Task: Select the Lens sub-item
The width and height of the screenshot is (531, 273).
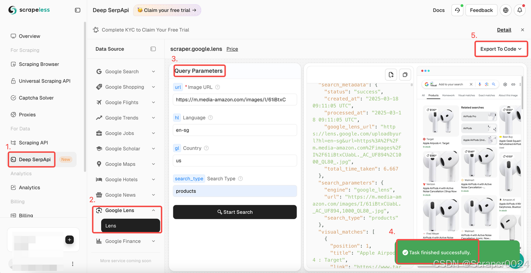Action: 130,226
